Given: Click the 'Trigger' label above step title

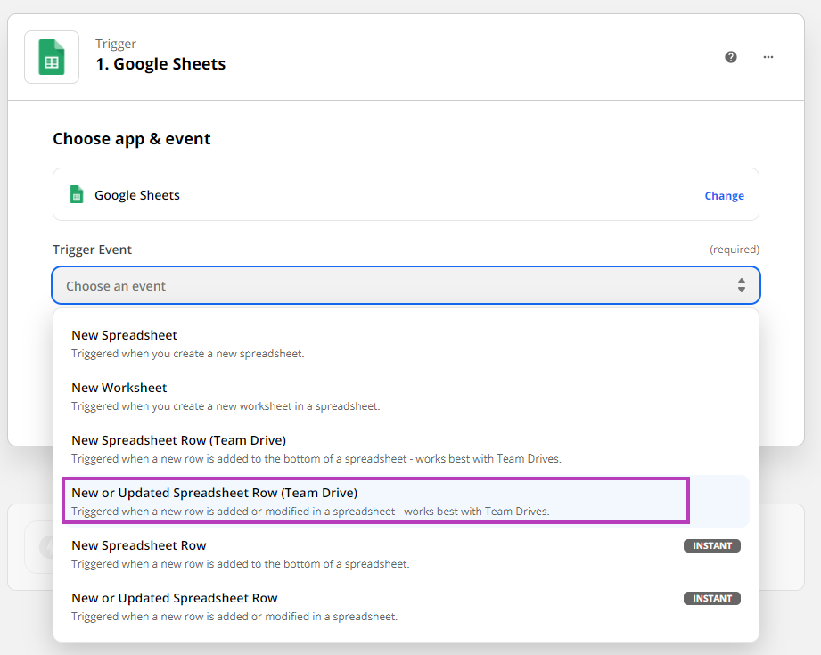Looking at the screenshot, I should tap(116, 44).
